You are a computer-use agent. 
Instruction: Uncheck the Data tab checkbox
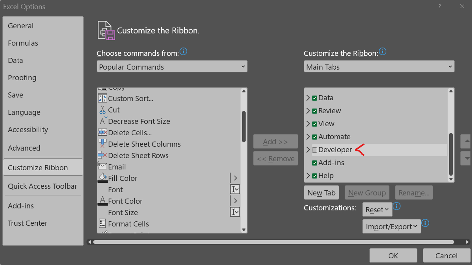click(314, 98)
